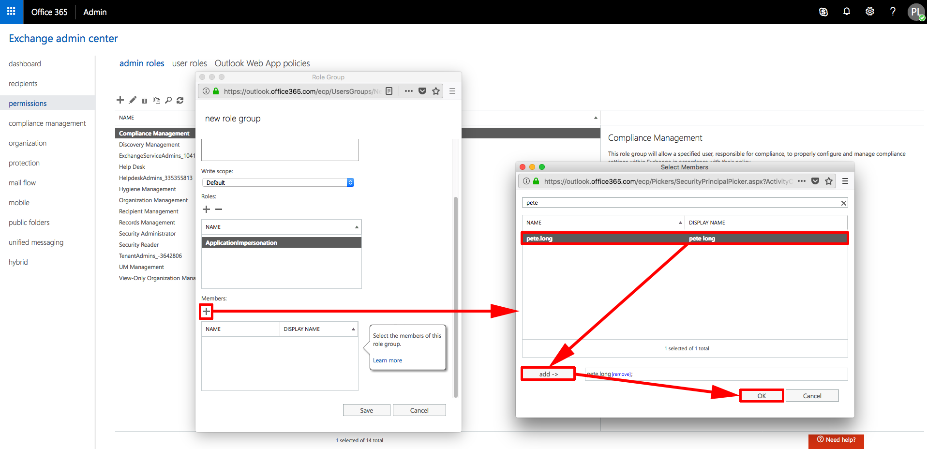The width and height of the screenshot is (927, 449).
Task: Open mail flow in left navigation
Action: tap(22, 183)
